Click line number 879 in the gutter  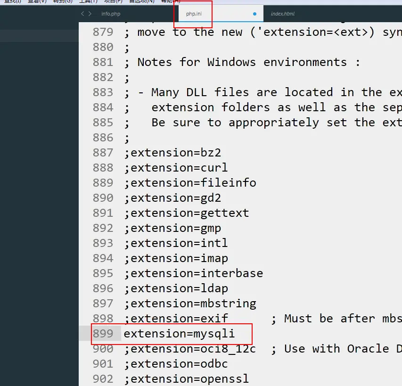(103, 33)
